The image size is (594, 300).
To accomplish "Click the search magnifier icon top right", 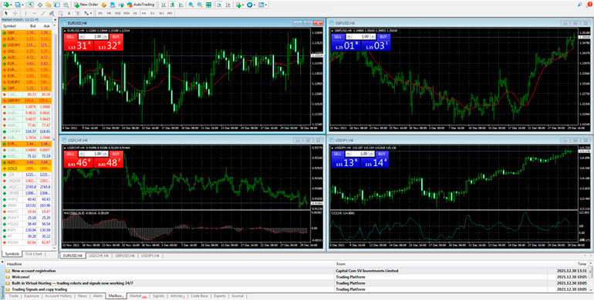I will [580, 5].
